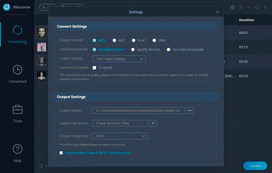The height and width of the screenshot is (173, 272).
Task: Click the Output Folder path field
Action: coord(138,111)
